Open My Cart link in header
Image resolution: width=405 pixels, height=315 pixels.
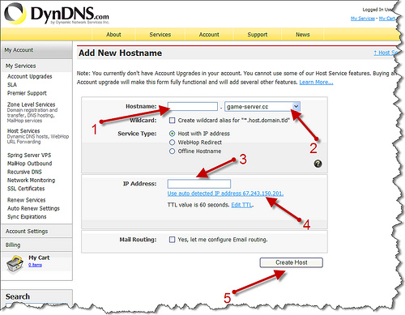(387, 19)
